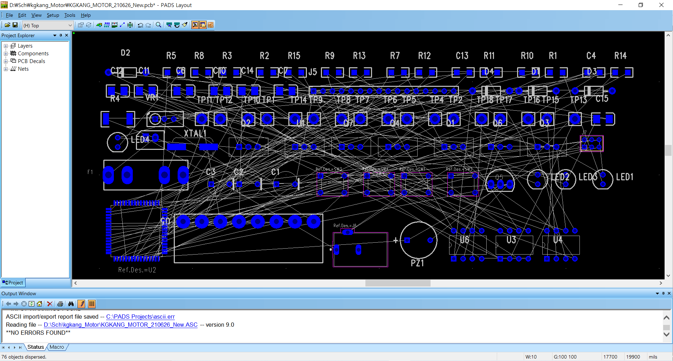673x361 pixels.
Task: Click the View Board icon
Action: coord(169,25)
